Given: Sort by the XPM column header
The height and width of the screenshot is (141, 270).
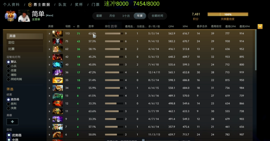Looking at the screenshot, I should tap(185, 26).
